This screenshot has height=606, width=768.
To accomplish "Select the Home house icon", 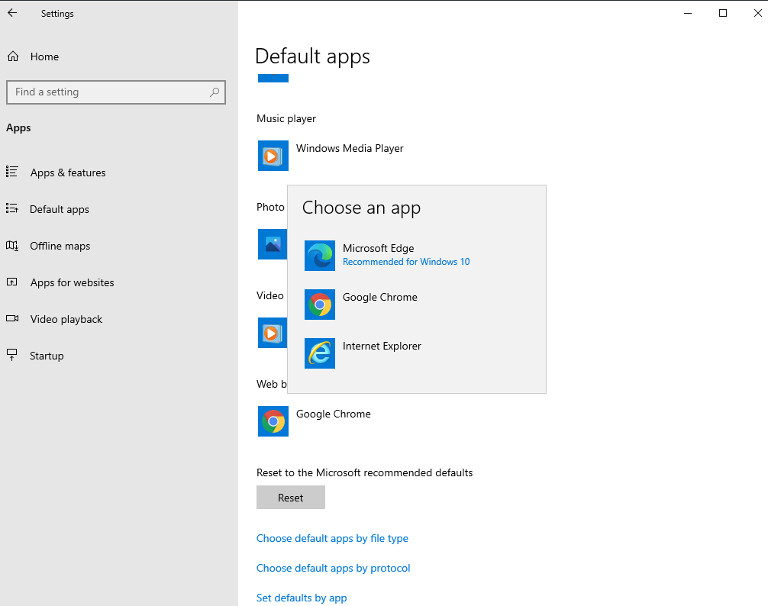I will tap(13, 56).
